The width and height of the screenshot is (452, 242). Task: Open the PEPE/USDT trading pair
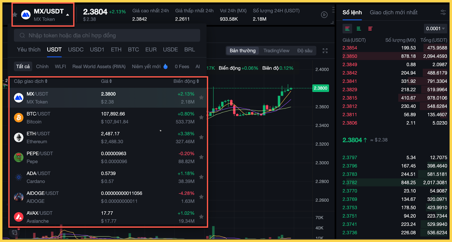point(108,157)
